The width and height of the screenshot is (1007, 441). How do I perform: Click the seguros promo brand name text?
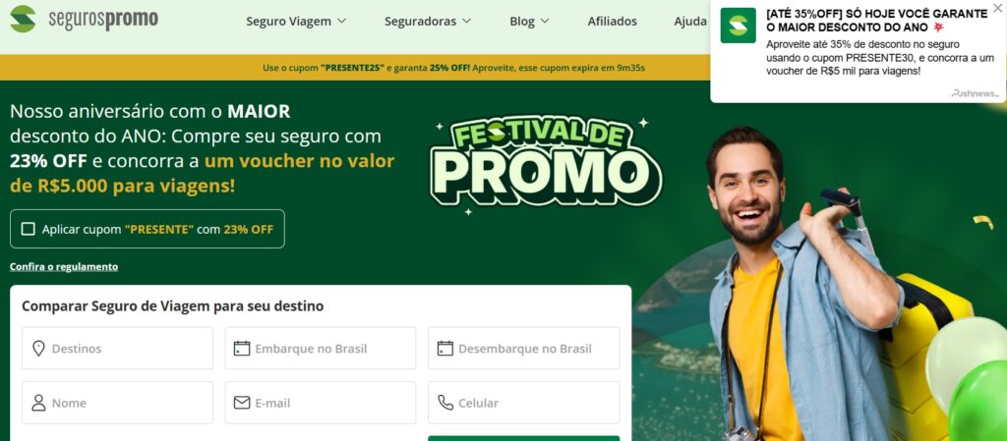103,20
